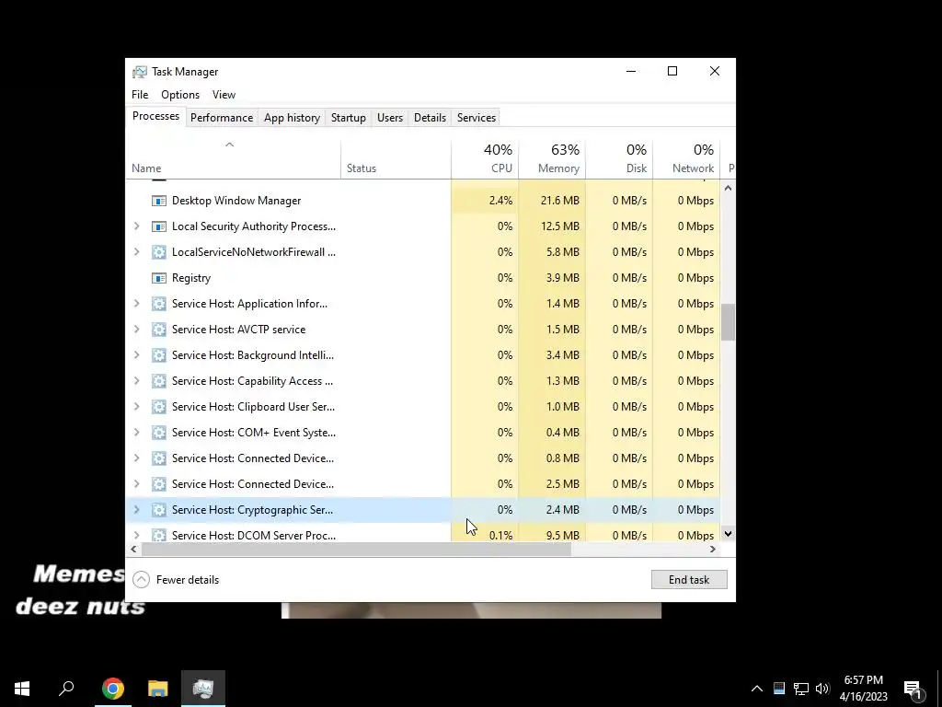Screen dimensions: 942x707
Task: Expand LocalServiceNoNetworkFirewall row
Action: coord(136,252)
